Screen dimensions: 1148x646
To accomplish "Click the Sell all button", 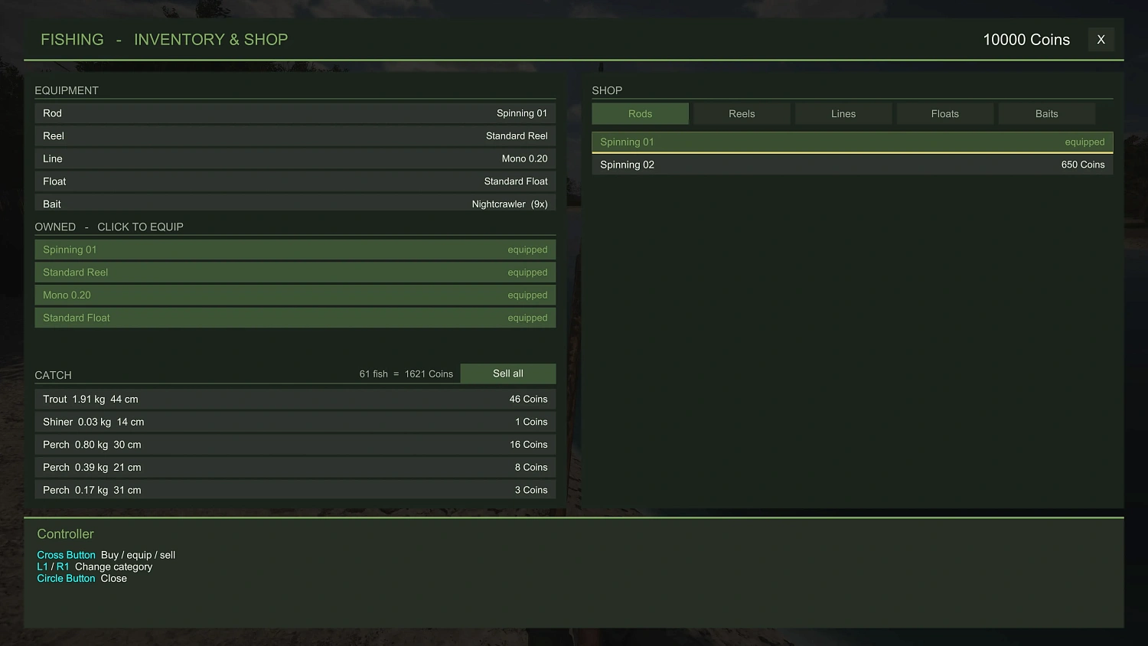I will [x=508, y=374].
